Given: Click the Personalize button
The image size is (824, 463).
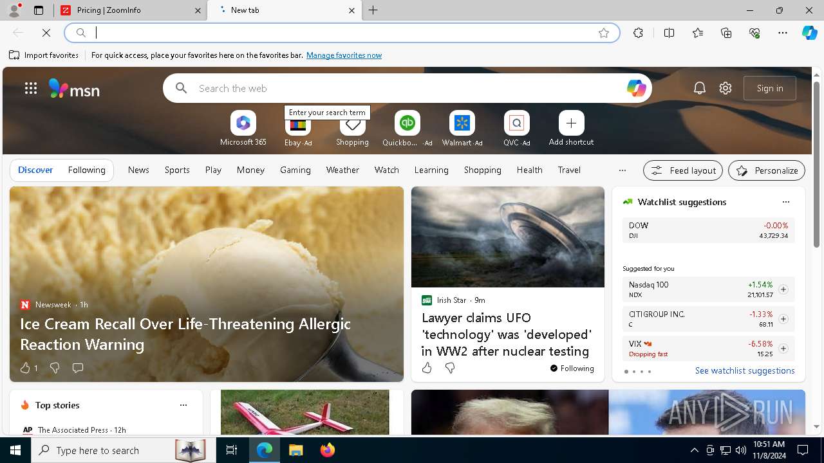Looking at the screenshot, I should tap(767, 170).
